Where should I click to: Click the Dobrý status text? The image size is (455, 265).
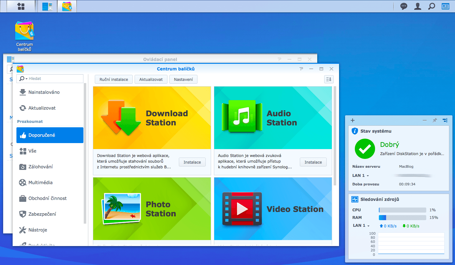click(x=390, y=145)
